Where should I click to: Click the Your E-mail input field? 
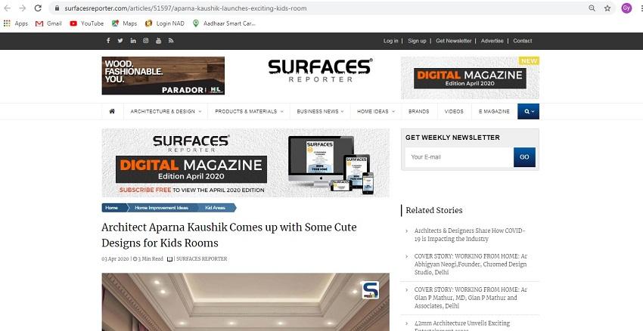459,157
